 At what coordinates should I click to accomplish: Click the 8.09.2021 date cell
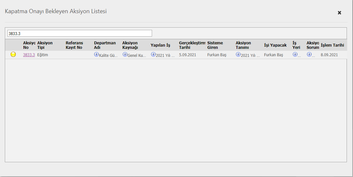coord(329,55)
